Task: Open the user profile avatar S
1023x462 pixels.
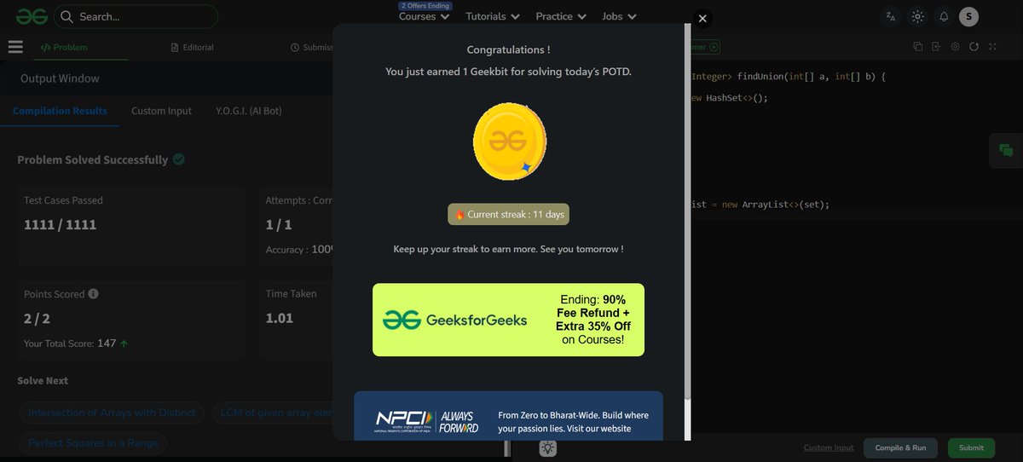Action: pyautogui.click(x=968, y=16)
